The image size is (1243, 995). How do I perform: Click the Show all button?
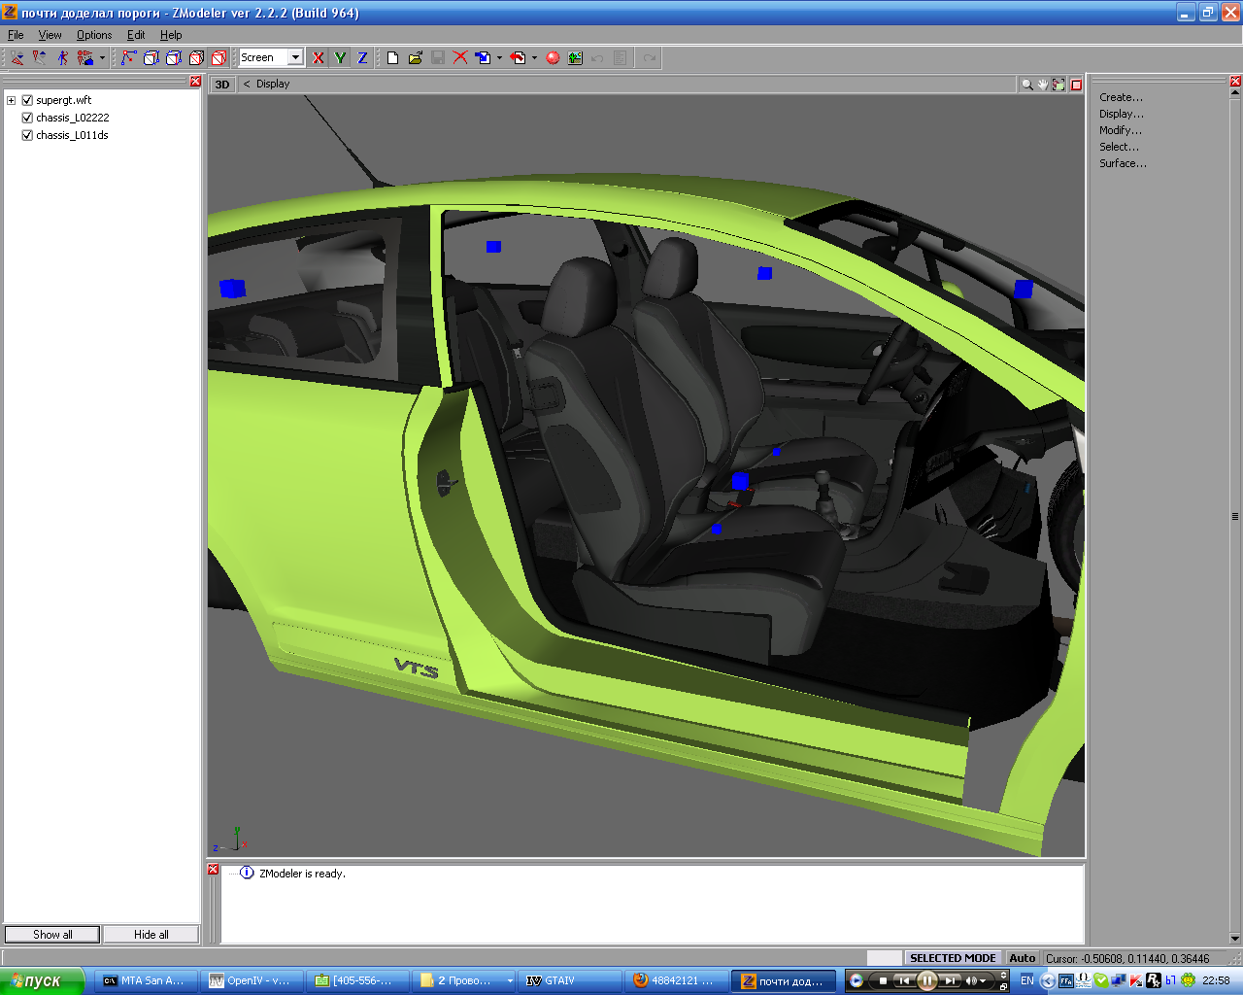click(x=52, y=935)
